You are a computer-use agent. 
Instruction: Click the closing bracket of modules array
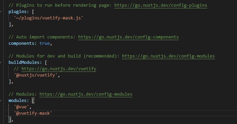click(x=10, y=120)
